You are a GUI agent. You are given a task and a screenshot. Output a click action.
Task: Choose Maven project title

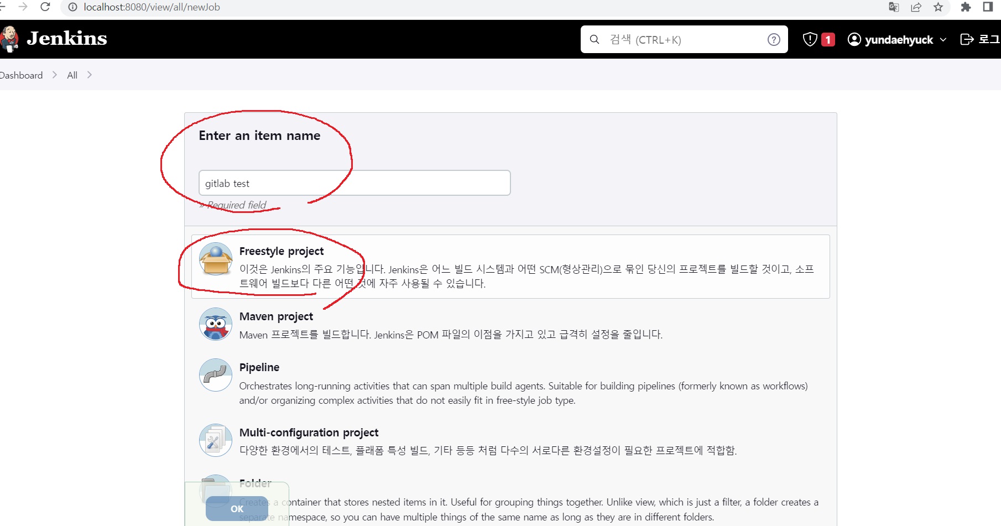276,316
